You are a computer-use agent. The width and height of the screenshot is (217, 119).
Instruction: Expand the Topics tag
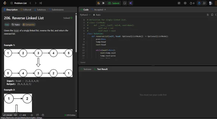[x=16, y=24]
